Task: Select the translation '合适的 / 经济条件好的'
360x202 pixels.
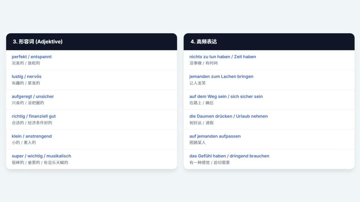Action: [x=32, y=123]
